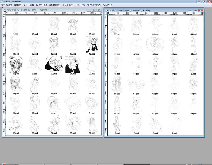Open the フィルタ(T) menu
212x165 pixels.
coord(68,5)
